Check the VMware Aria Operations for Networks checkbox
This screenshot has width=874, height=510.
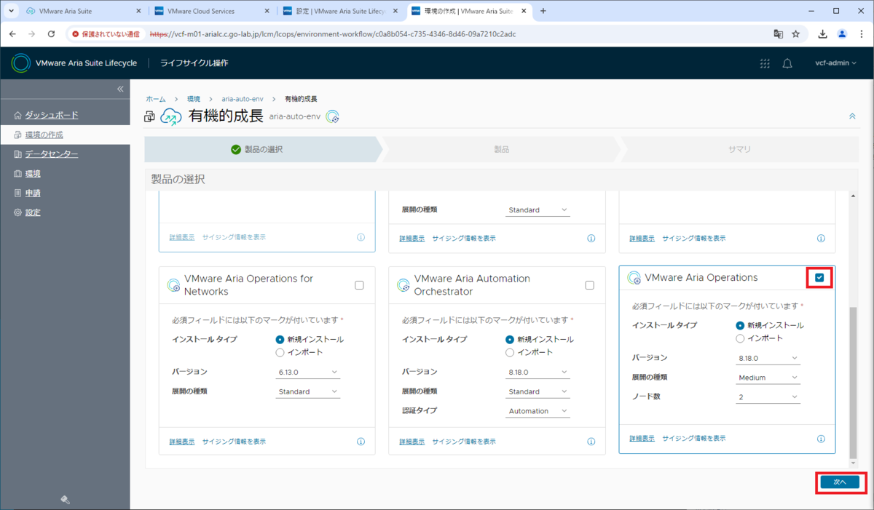click(x=359, y=285)
